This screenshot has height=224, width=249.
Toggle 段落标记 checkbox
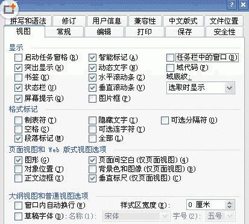[18, 138]
